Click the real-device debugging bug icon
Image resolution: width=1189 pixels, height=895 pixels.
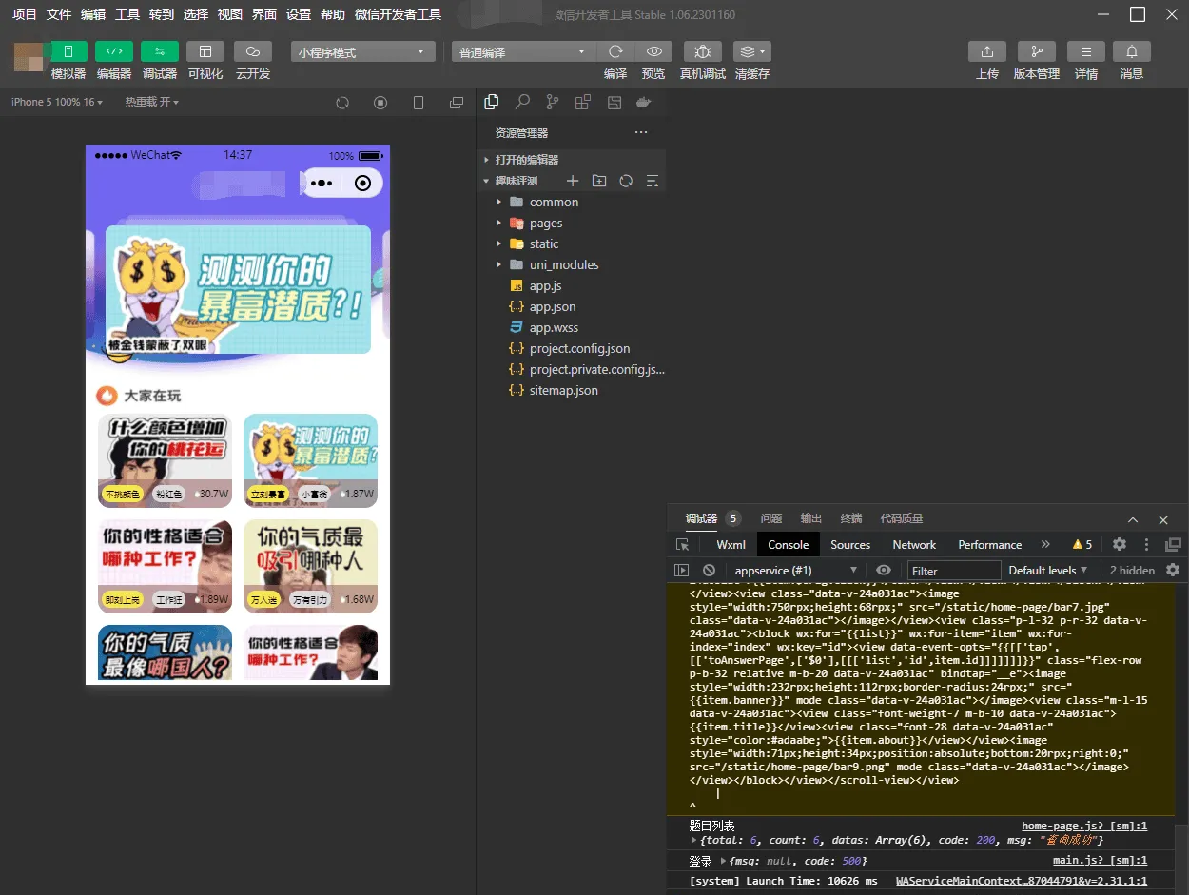click(702, 51)
